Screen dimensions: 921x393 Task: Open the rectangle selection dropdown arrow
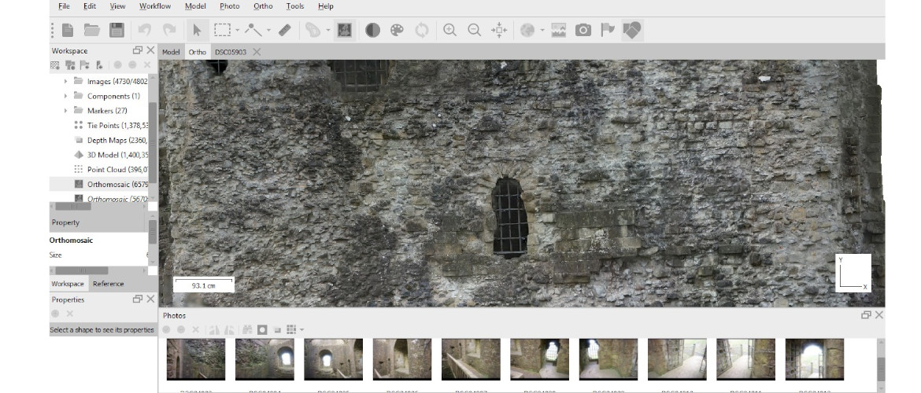pos(237,31)
